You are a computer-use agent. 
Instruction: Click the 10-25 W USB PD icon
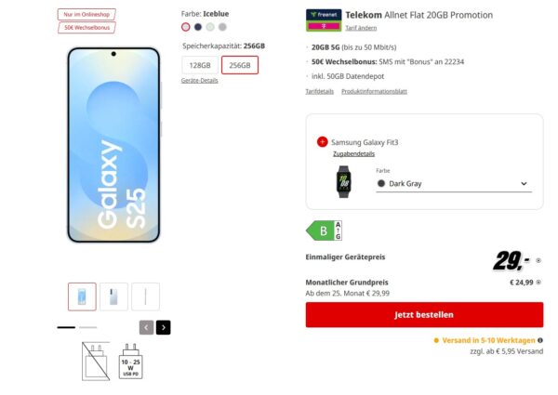click(x=130, y=361)
